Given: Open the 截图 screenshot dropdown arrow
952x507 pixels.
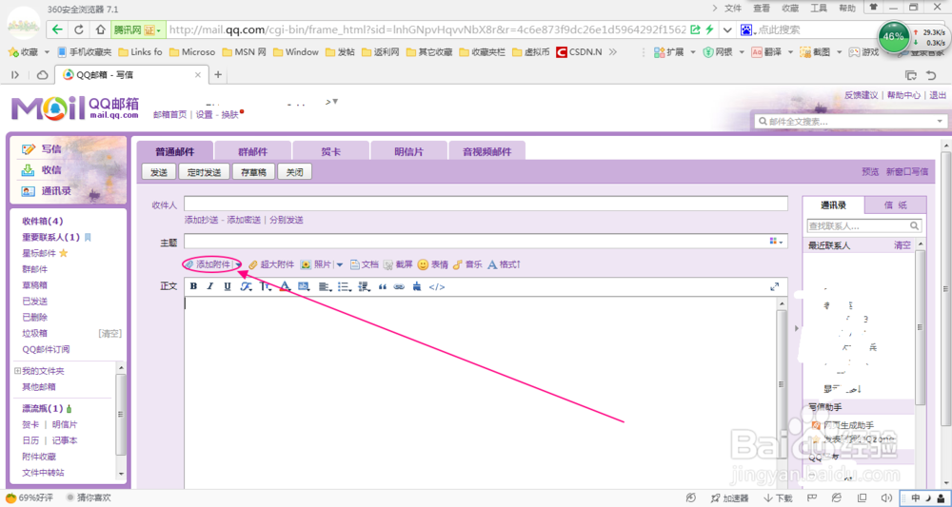Looking at the screenshot, I should click(x=839, y=52).
